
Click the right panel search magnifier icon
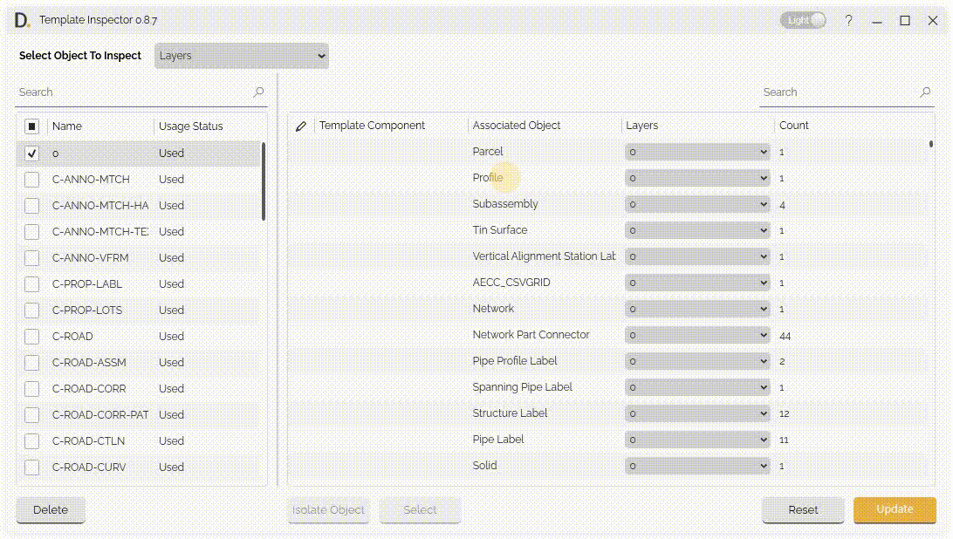[x=925, y=92]
